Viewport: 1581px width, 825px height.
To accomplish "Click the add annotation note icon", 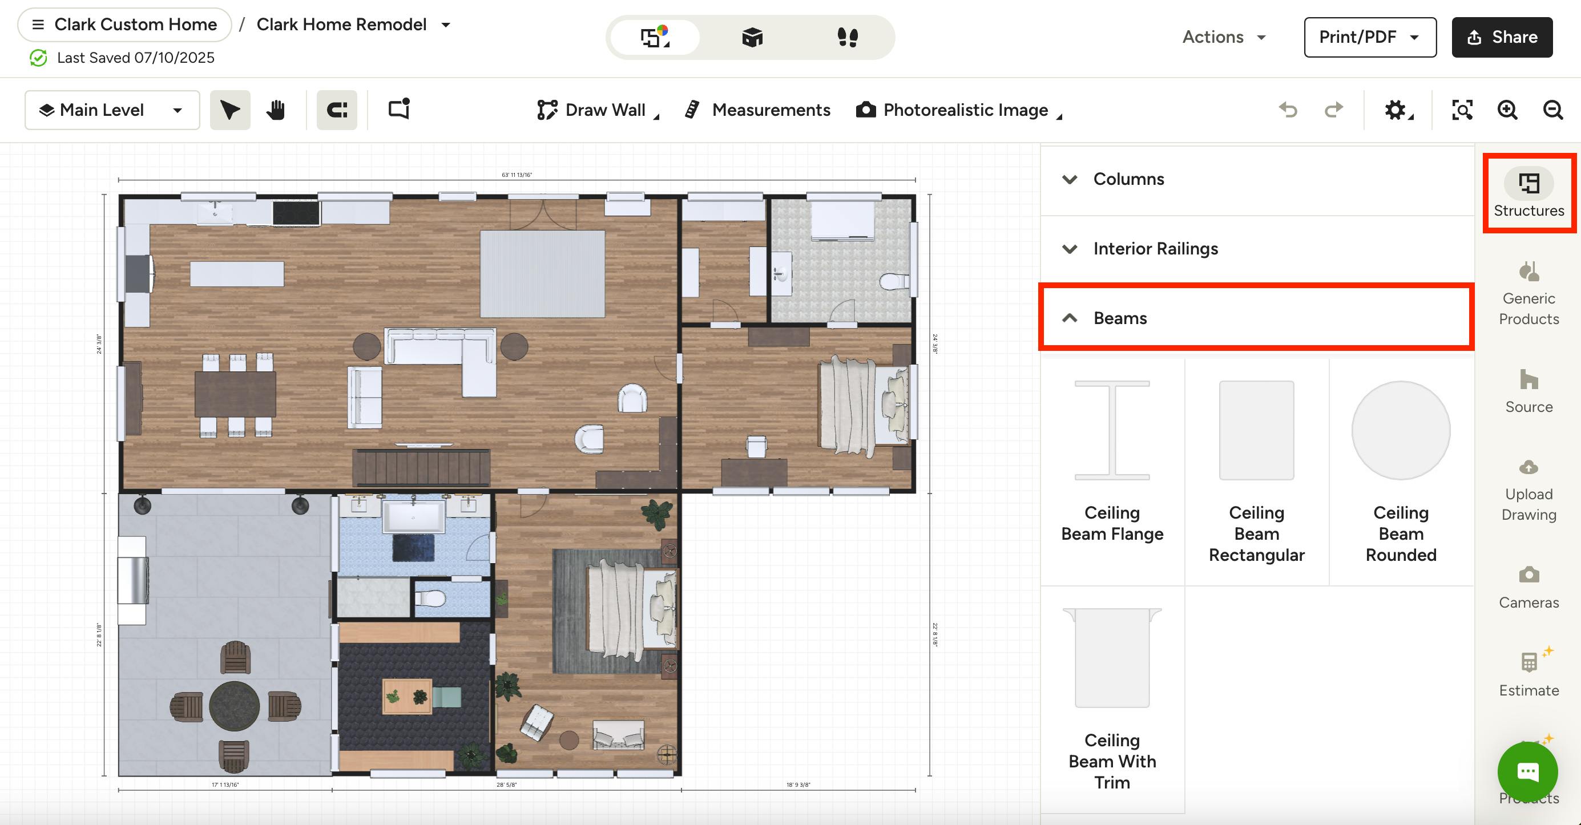I will [x=399, y=108].
